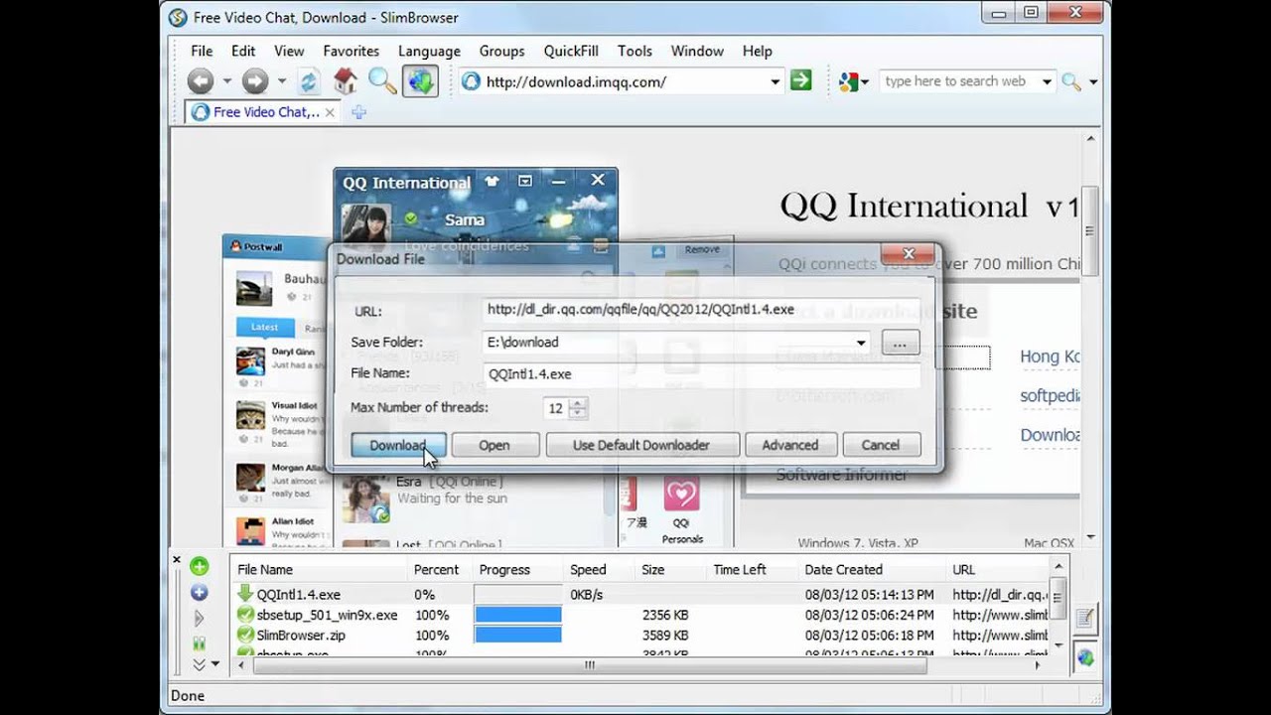Viewport: 1271px width, 715px height.
Task: Click the Back navigation arrow
Action: coord(201,81)
